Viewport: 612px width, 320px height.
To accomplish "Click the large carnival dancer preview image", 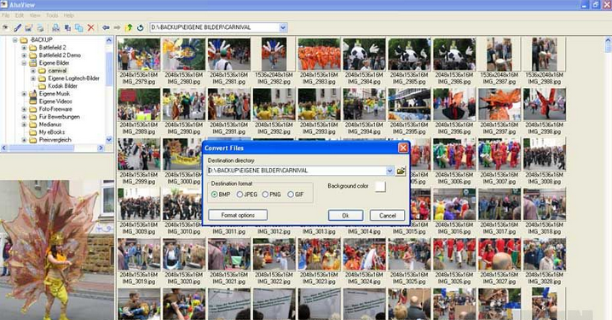I will click(57, 250).
